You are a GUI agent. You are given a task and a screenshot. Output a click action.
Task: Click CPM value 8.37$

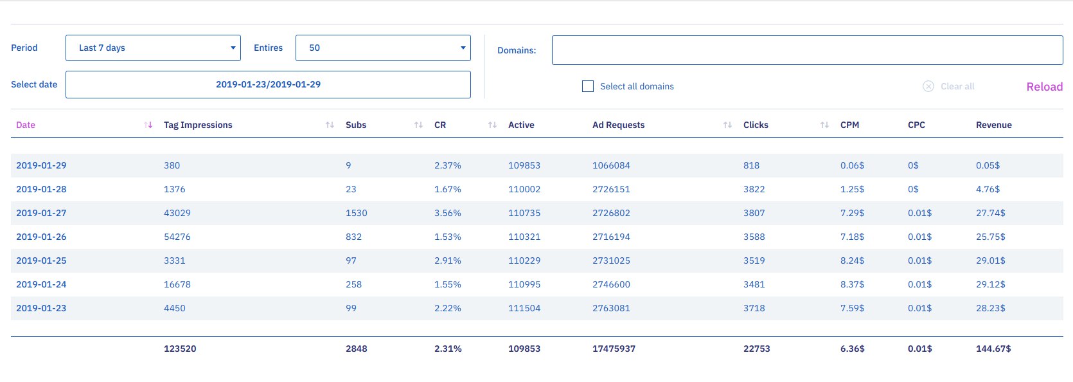click(x=852, y=284)
